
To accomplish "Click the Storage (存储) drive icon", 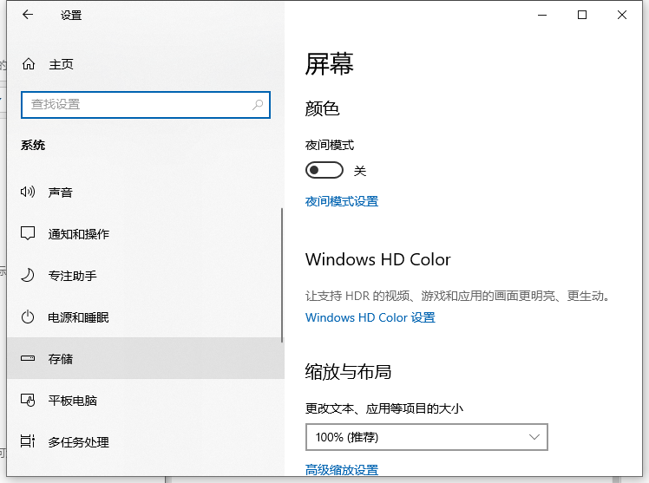I will click(x=28, y=359).
